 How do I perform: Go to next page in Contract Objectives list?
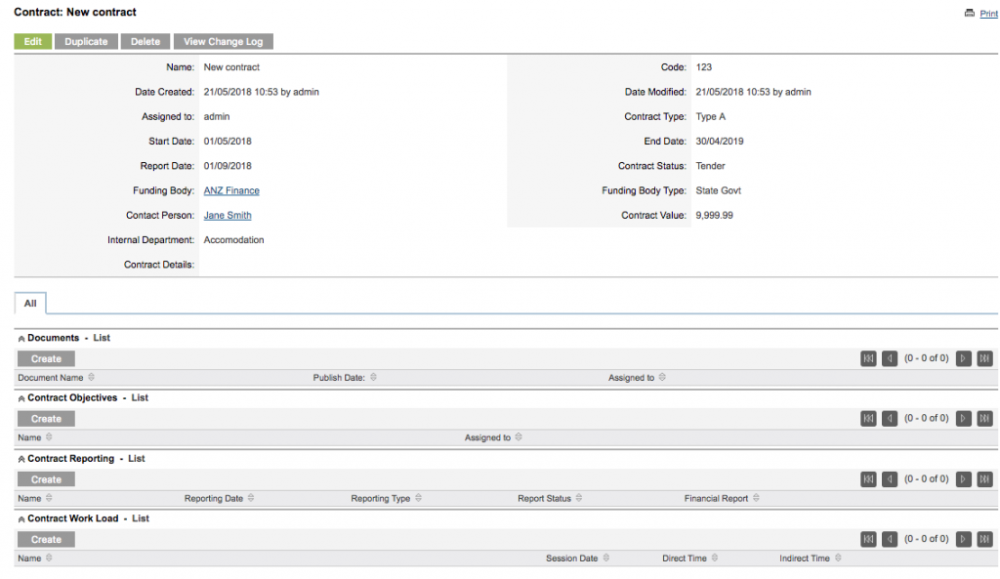tap(963, 418)
